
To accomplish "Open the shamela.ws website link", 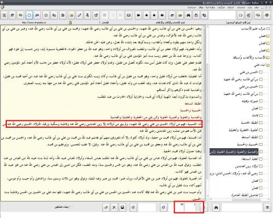I will pyautogui.click(x=34, y=23).
